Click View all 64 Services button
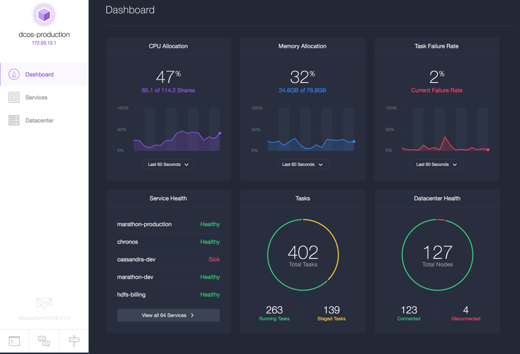 (168, 315)
